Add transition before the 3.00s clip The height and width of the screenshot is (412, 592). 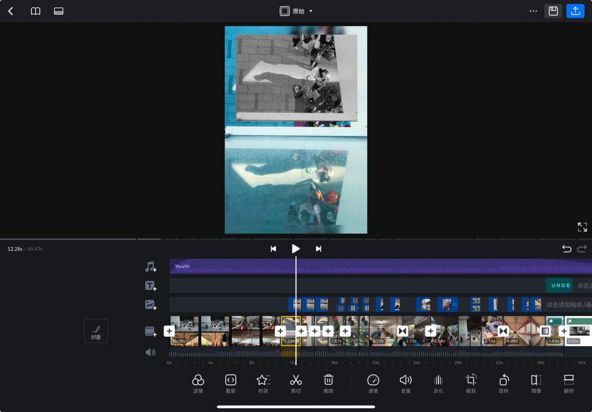(564, 331)
